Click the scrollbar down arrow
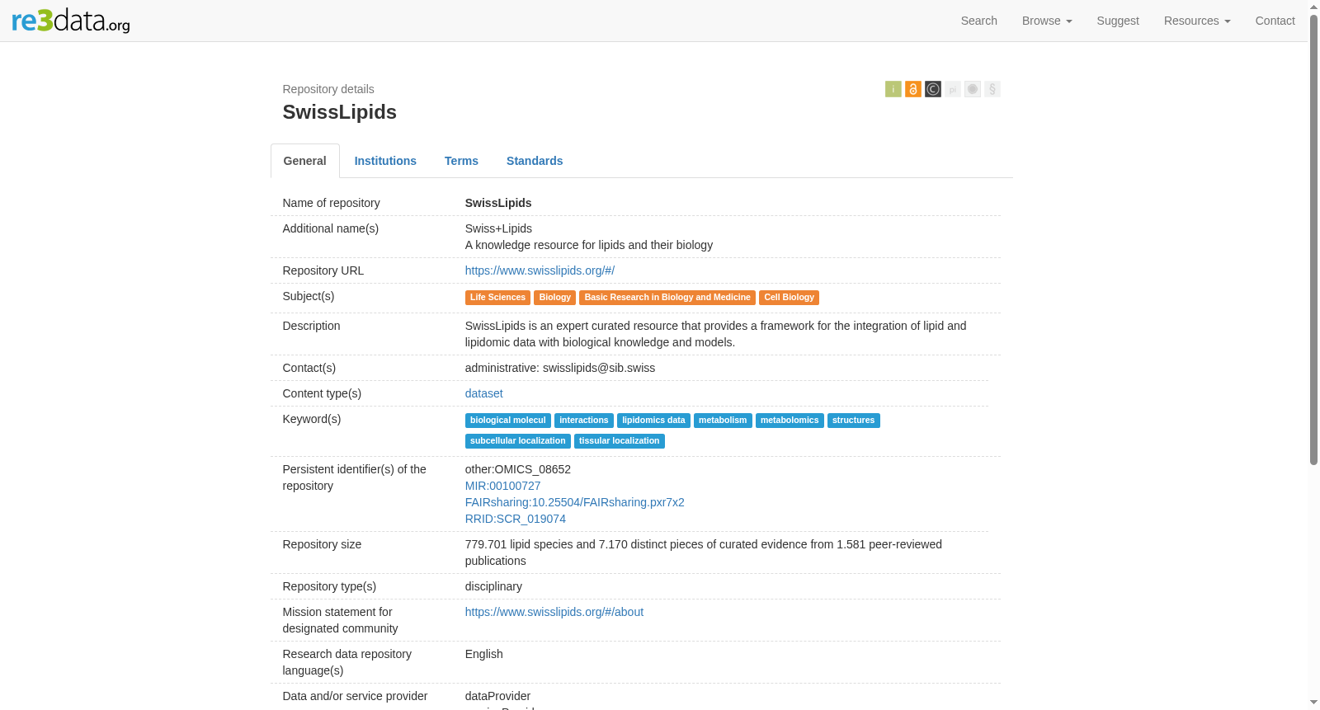The image size is (1320, 710). (1313, 703)
